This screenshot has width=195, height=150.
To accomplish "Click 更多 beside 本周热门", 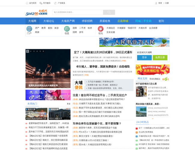I will point(69,104).
